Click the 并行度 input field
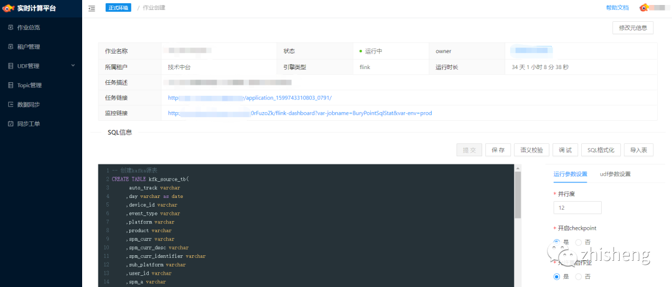The image size is (672, 287). [x=577, y=208]
